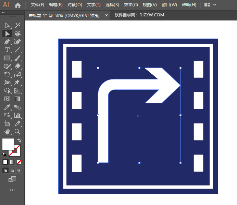Select the Column Graph tool
237x205 pixels.
tap(17, 115)
